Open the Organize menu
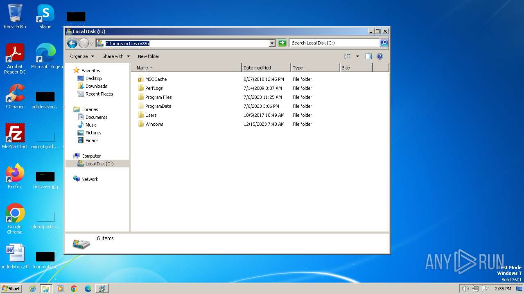The image size is (524, 294). 82,56
